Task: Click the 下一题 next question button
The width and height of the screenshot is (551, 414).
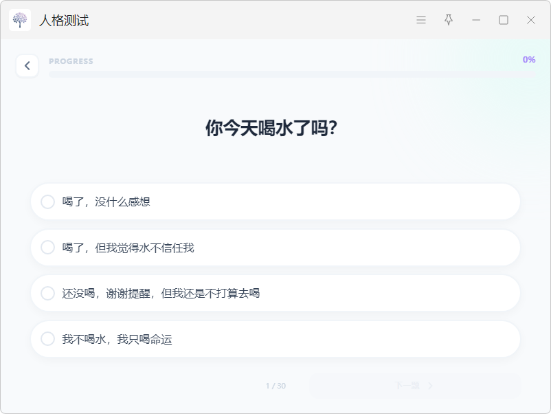Action: click(x=414, y=386)
